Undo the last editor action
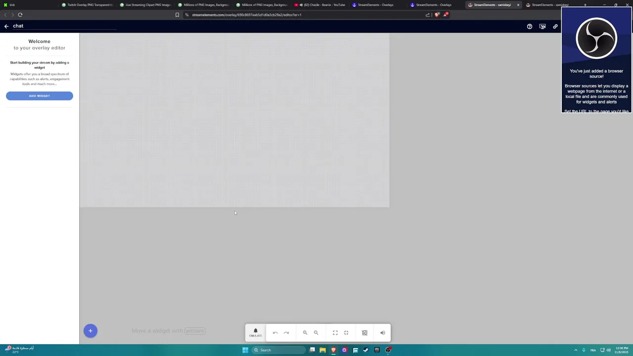633x356 pixels. (x=275, y=333)
